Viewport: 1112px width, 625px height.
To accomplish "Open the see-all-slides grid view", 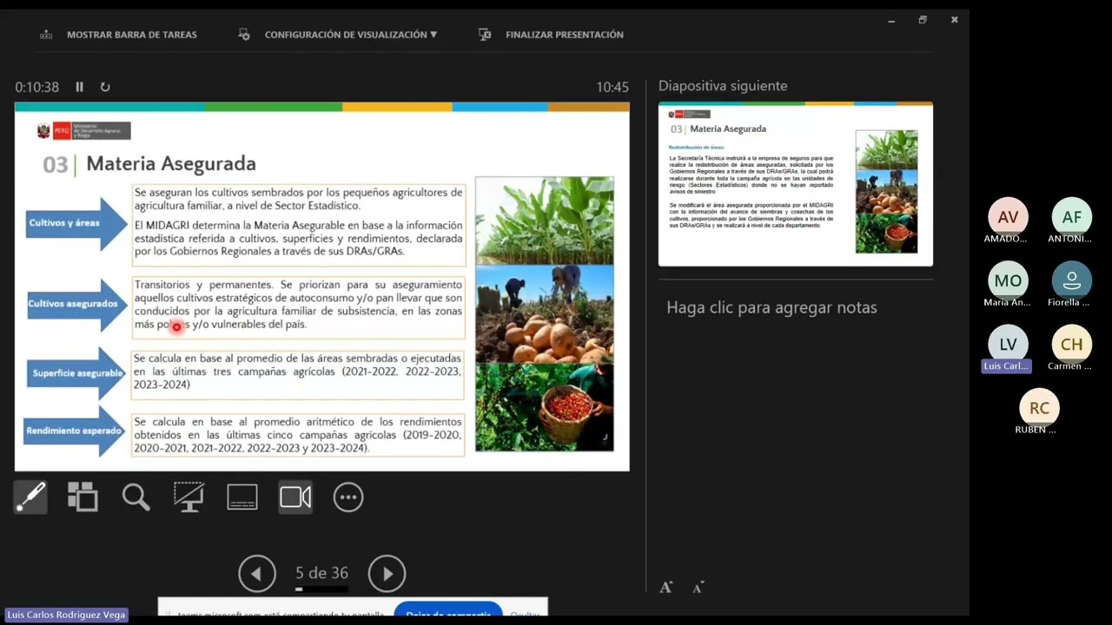I will (83, 497).
